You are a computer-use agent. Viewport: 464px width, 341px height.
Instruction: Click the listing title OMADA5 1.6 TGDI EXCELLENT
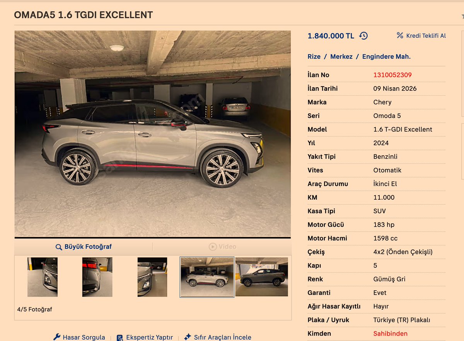click(x=84, y=15)
